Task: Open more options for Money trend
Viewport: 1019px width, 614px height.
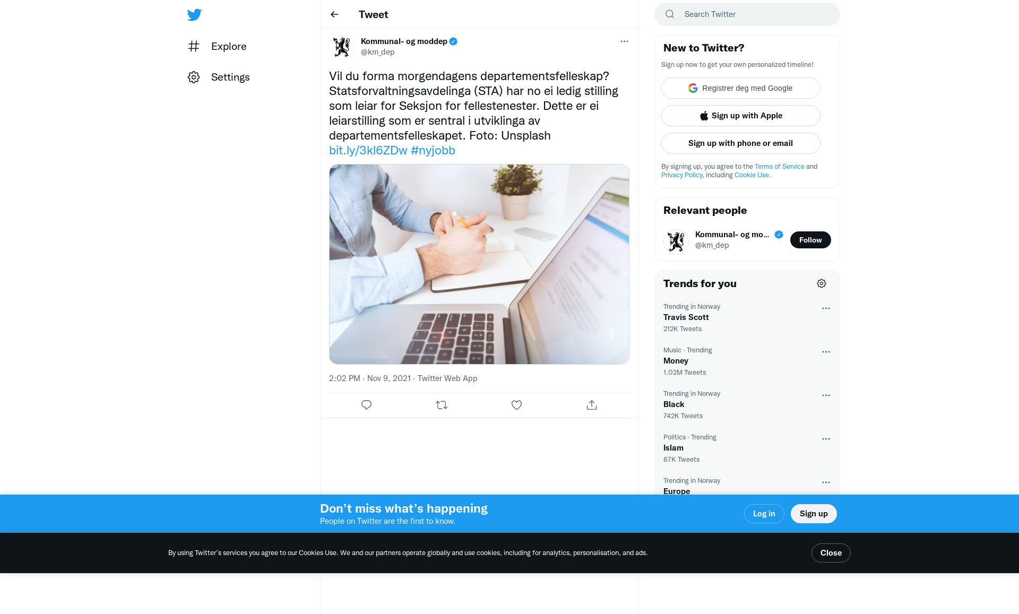Action: 826,352
